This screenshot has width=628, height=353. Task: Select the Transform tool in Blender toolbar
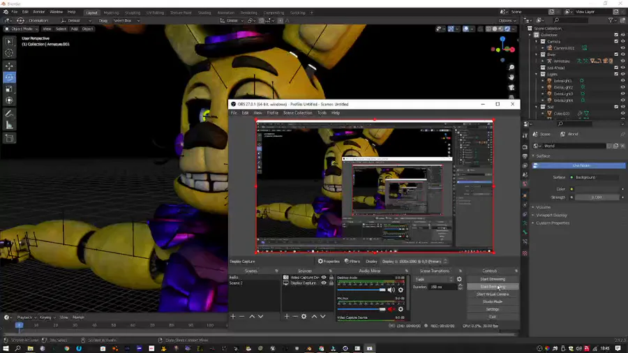coord(9,100)
